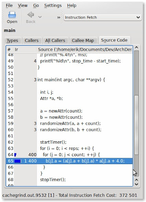
Task: Click line number 48 row
Action: coord(69,55)
